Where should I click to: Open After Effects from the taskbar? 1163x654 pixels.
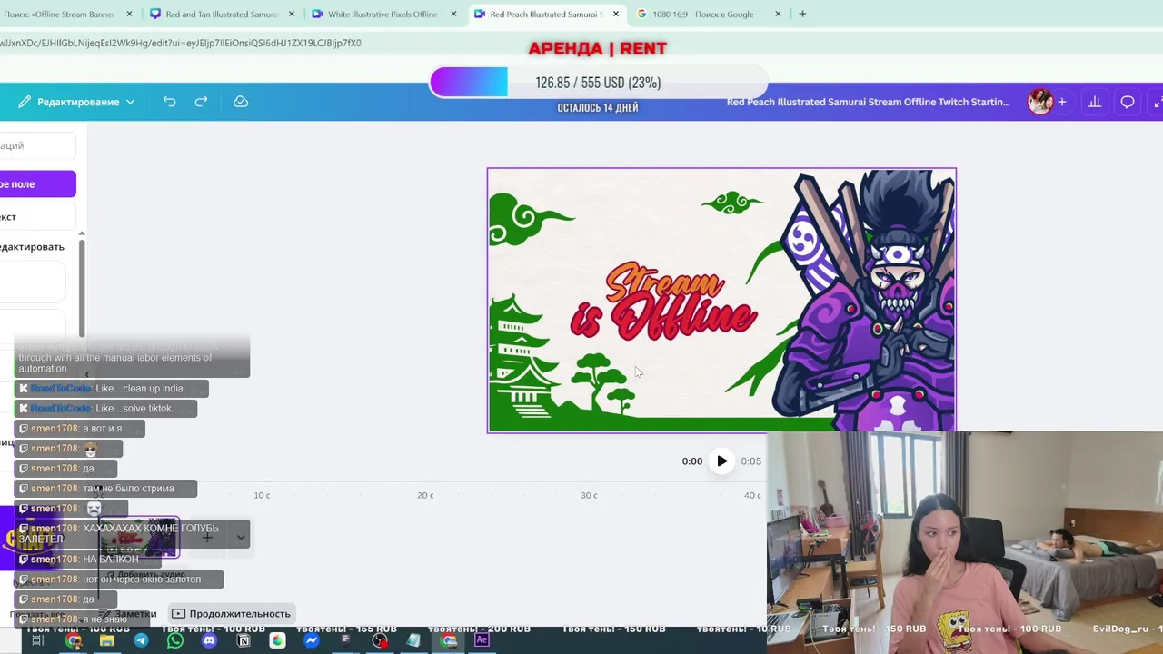pos(482,640)
